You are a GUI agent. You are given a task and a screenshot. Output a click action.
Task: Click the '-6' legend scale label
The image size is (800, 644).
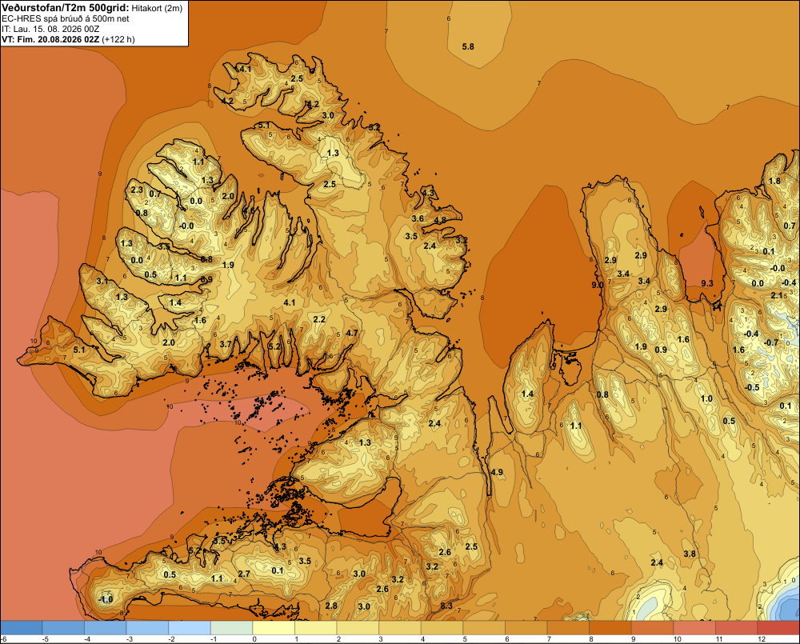3,639
